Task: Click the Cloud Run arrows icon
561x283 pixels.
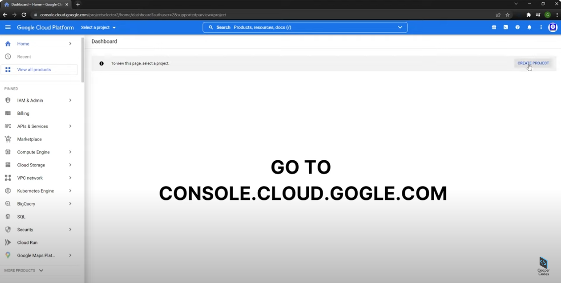Action: (x=8, y=242)
